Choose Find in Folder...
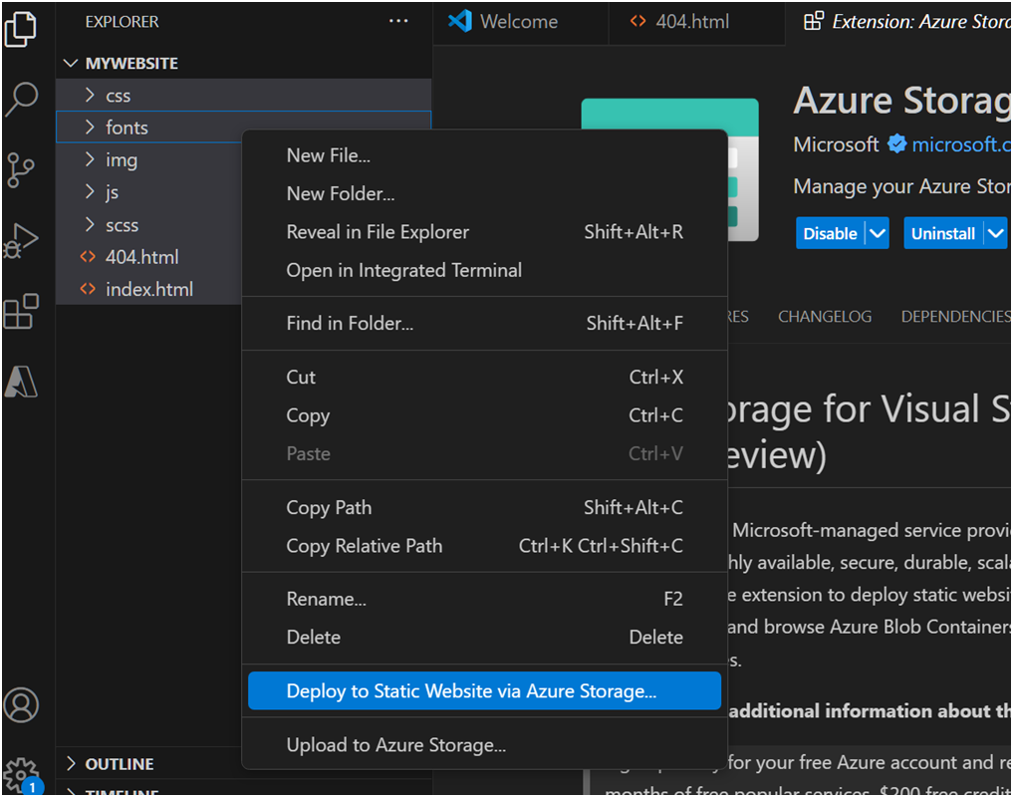1013x797 pixels. pyautogui.click(x=484, y=323)
